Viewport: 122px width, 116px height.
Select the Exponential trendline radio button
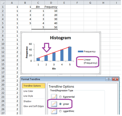(x=60, y=97)
